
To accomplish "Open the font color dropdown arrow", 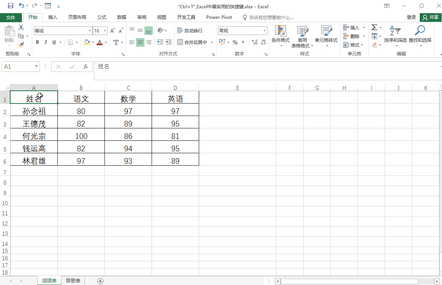I will pyautogui.click(x=106, y=43).
